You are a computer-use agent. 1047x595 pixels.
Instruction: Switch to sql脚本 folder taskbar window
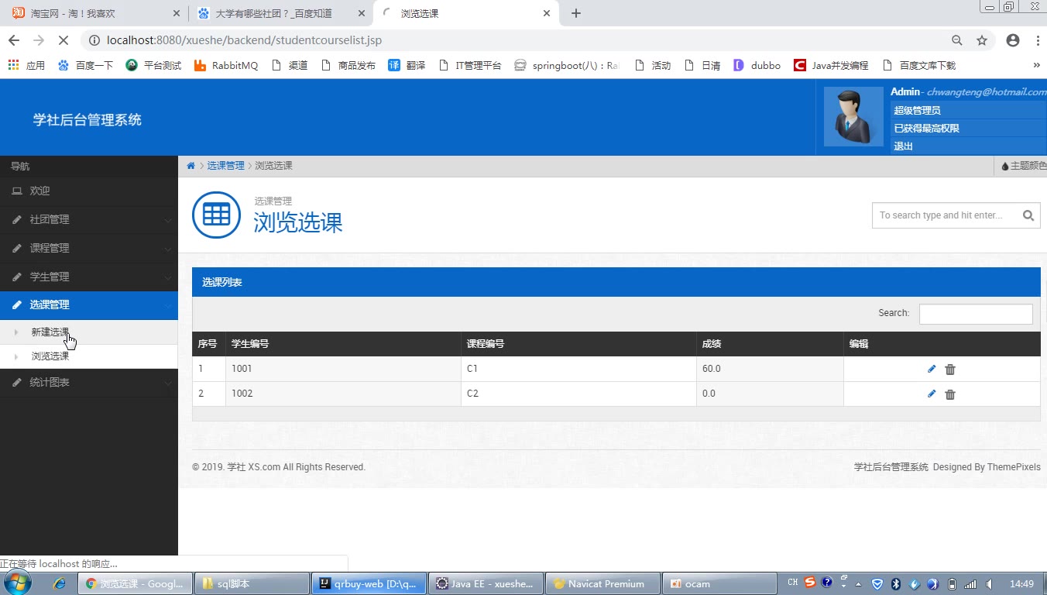pyautogui.click(x=251, y=584)
